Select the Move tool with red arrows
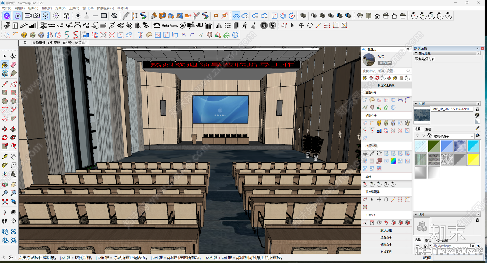This screenshot has width=487, height=263. (5, 129)
